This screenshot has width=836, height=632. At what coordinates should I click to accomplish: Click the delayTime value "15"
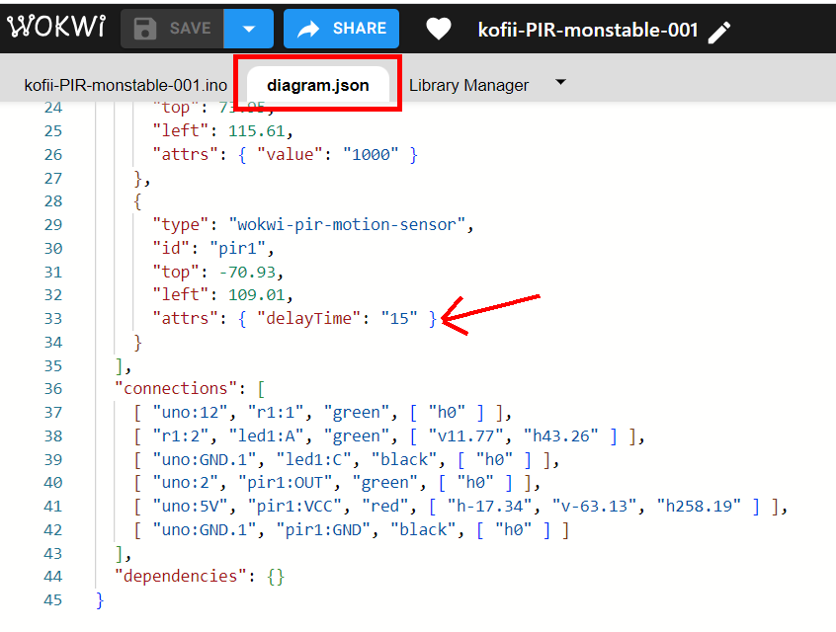tap(399, 318)
